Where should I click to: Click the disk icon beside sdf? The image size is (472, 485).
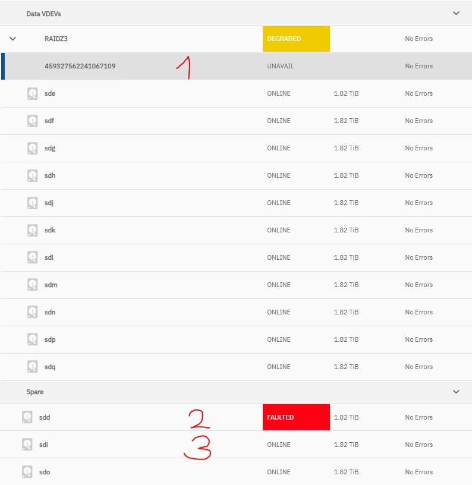33,121
